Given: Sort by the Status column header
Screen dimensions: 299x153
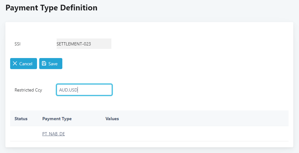Looking at the screenshot, I should pyautogui.click(x=21, y=119).
